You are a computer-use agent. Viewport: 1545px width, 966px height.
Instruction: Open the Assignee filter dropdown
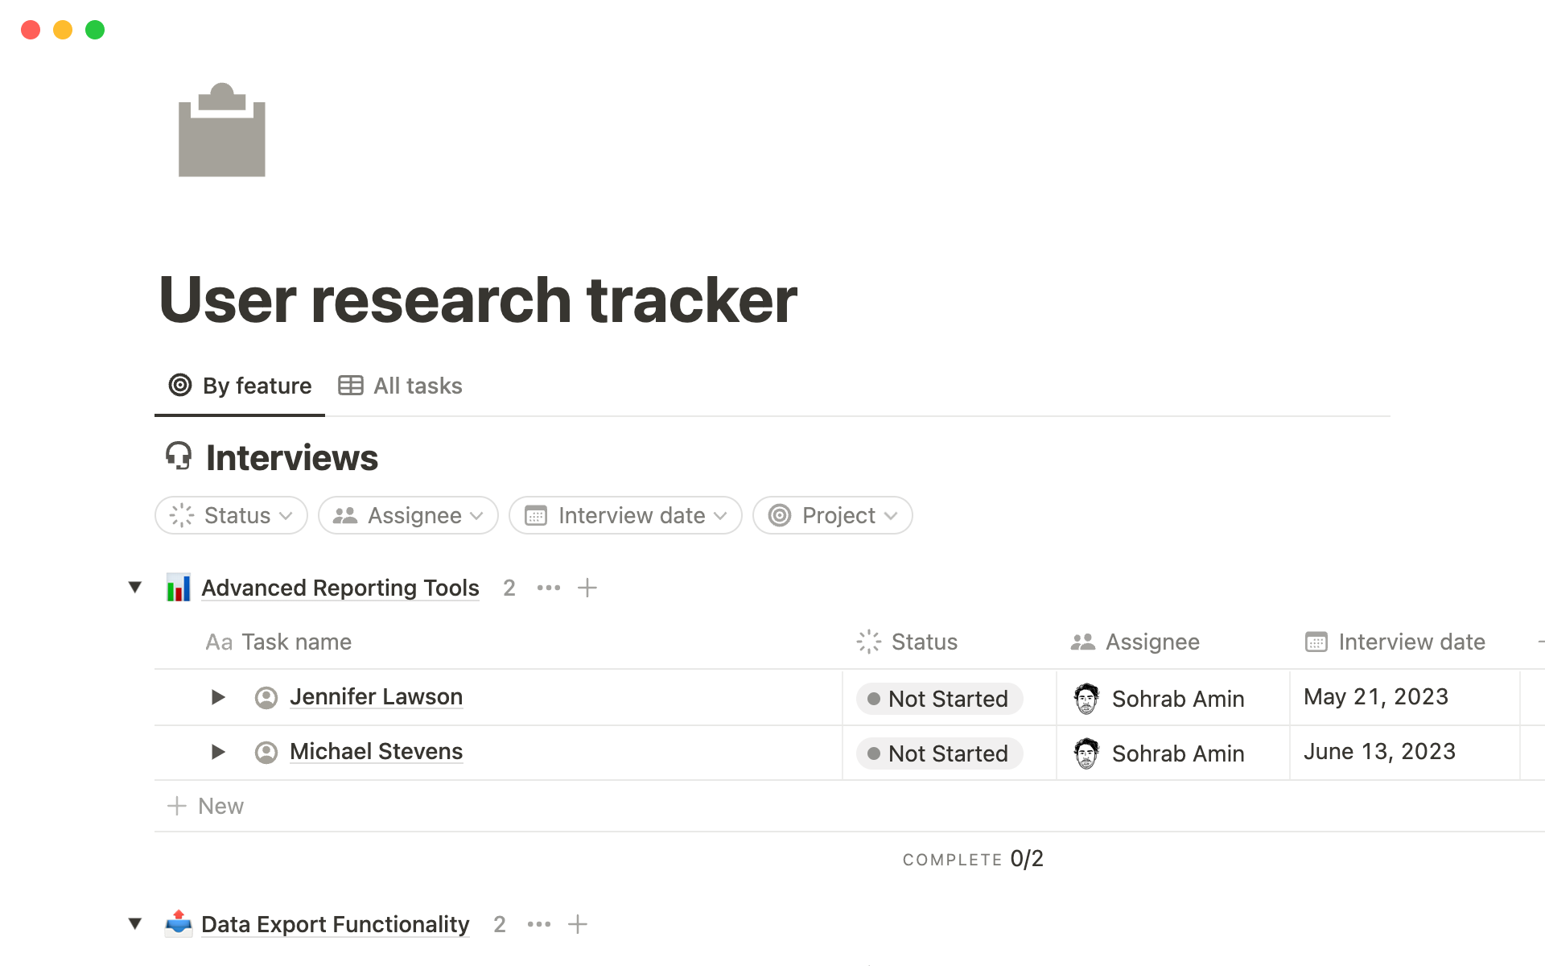click(x=408, y=515)
